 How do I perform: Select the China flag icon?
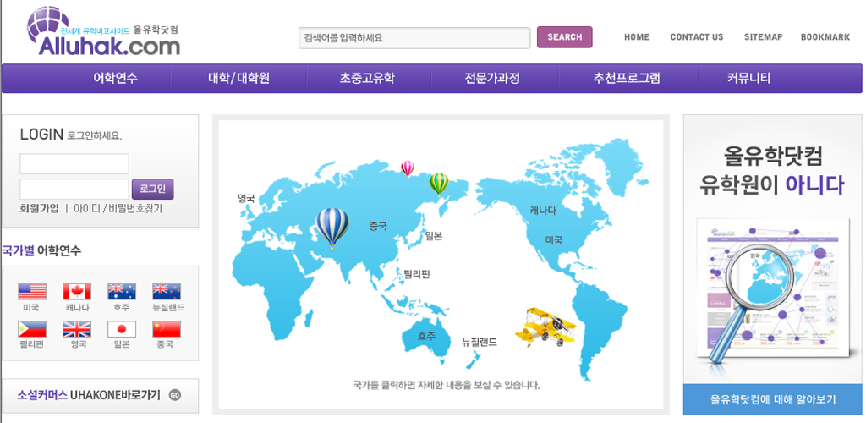coord(167,329)
